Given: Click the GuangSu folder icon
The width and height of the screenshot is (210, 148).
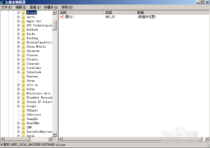Looking at the screenshot, I should coord(23,119).
